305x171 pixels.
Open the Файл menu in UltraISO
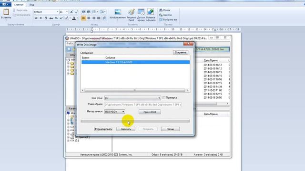[x=70, y=43]
